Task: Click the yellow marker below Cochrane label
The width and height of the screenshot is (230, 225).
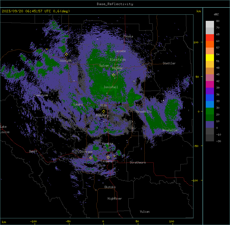Action: [91, 158]
